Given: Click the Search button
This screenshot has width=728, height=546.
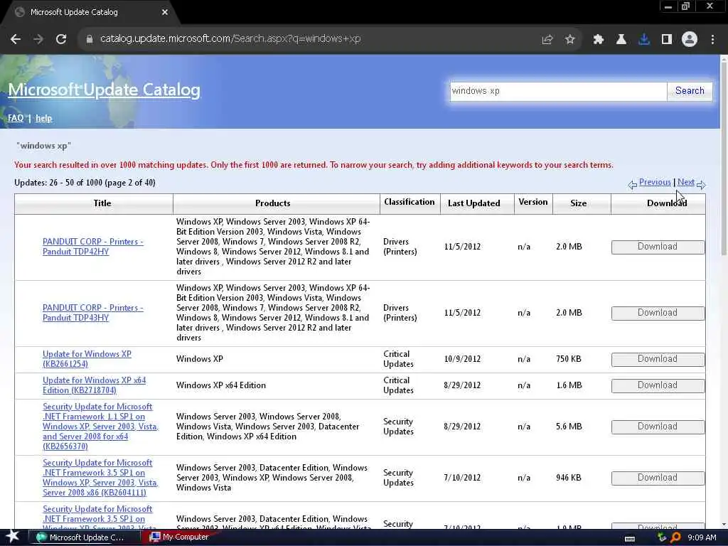Looking at the screenshot, I should point(690,91).
